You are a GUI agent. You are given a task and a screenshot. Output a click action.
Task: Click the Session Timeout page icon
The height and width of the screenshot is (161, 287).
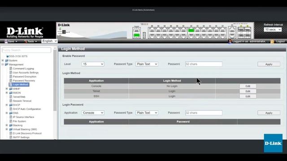point(11,101)
